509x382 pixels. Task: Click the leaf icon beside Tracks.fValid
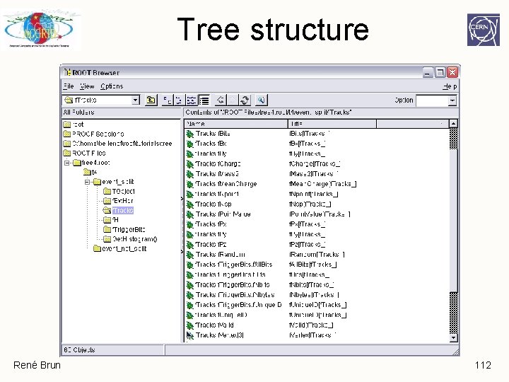pos(189,325)
